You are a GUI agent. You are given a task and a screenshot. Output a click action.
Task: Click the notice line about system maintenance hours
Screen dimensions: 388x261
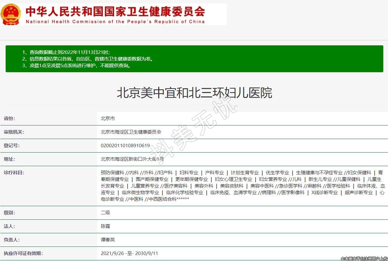tap(76, 66)
